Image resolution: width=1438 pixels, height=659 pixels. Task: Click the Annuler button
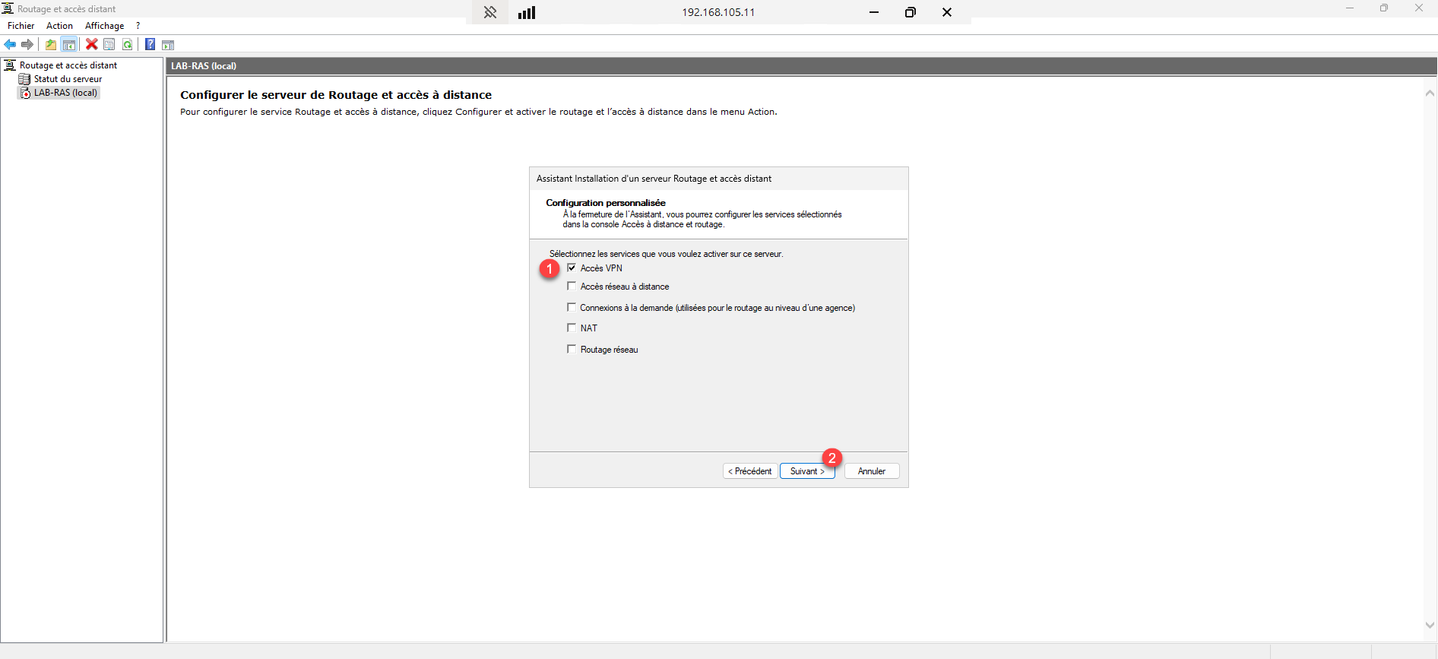tap(872, 471)
